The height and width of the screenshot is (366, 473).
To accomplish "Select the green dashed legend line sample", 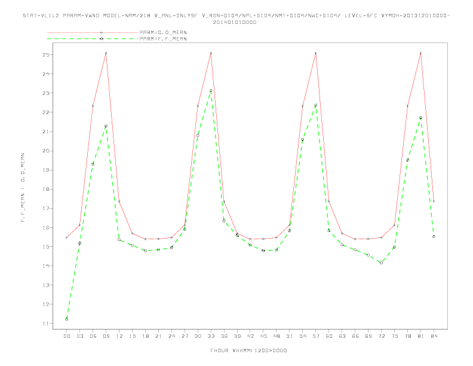I will pos(93,39).
